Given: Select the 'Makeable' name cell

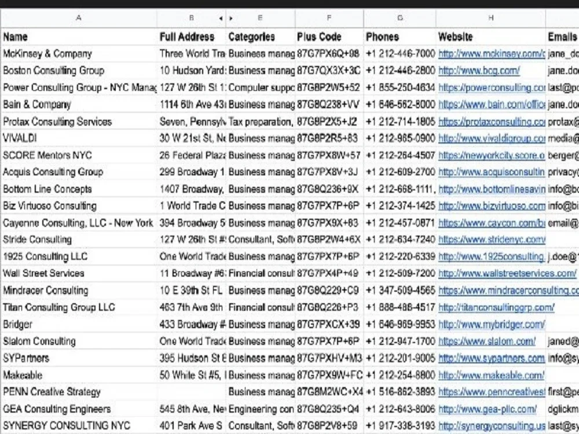Looking at the screenshot, I should tap(79, 376).
